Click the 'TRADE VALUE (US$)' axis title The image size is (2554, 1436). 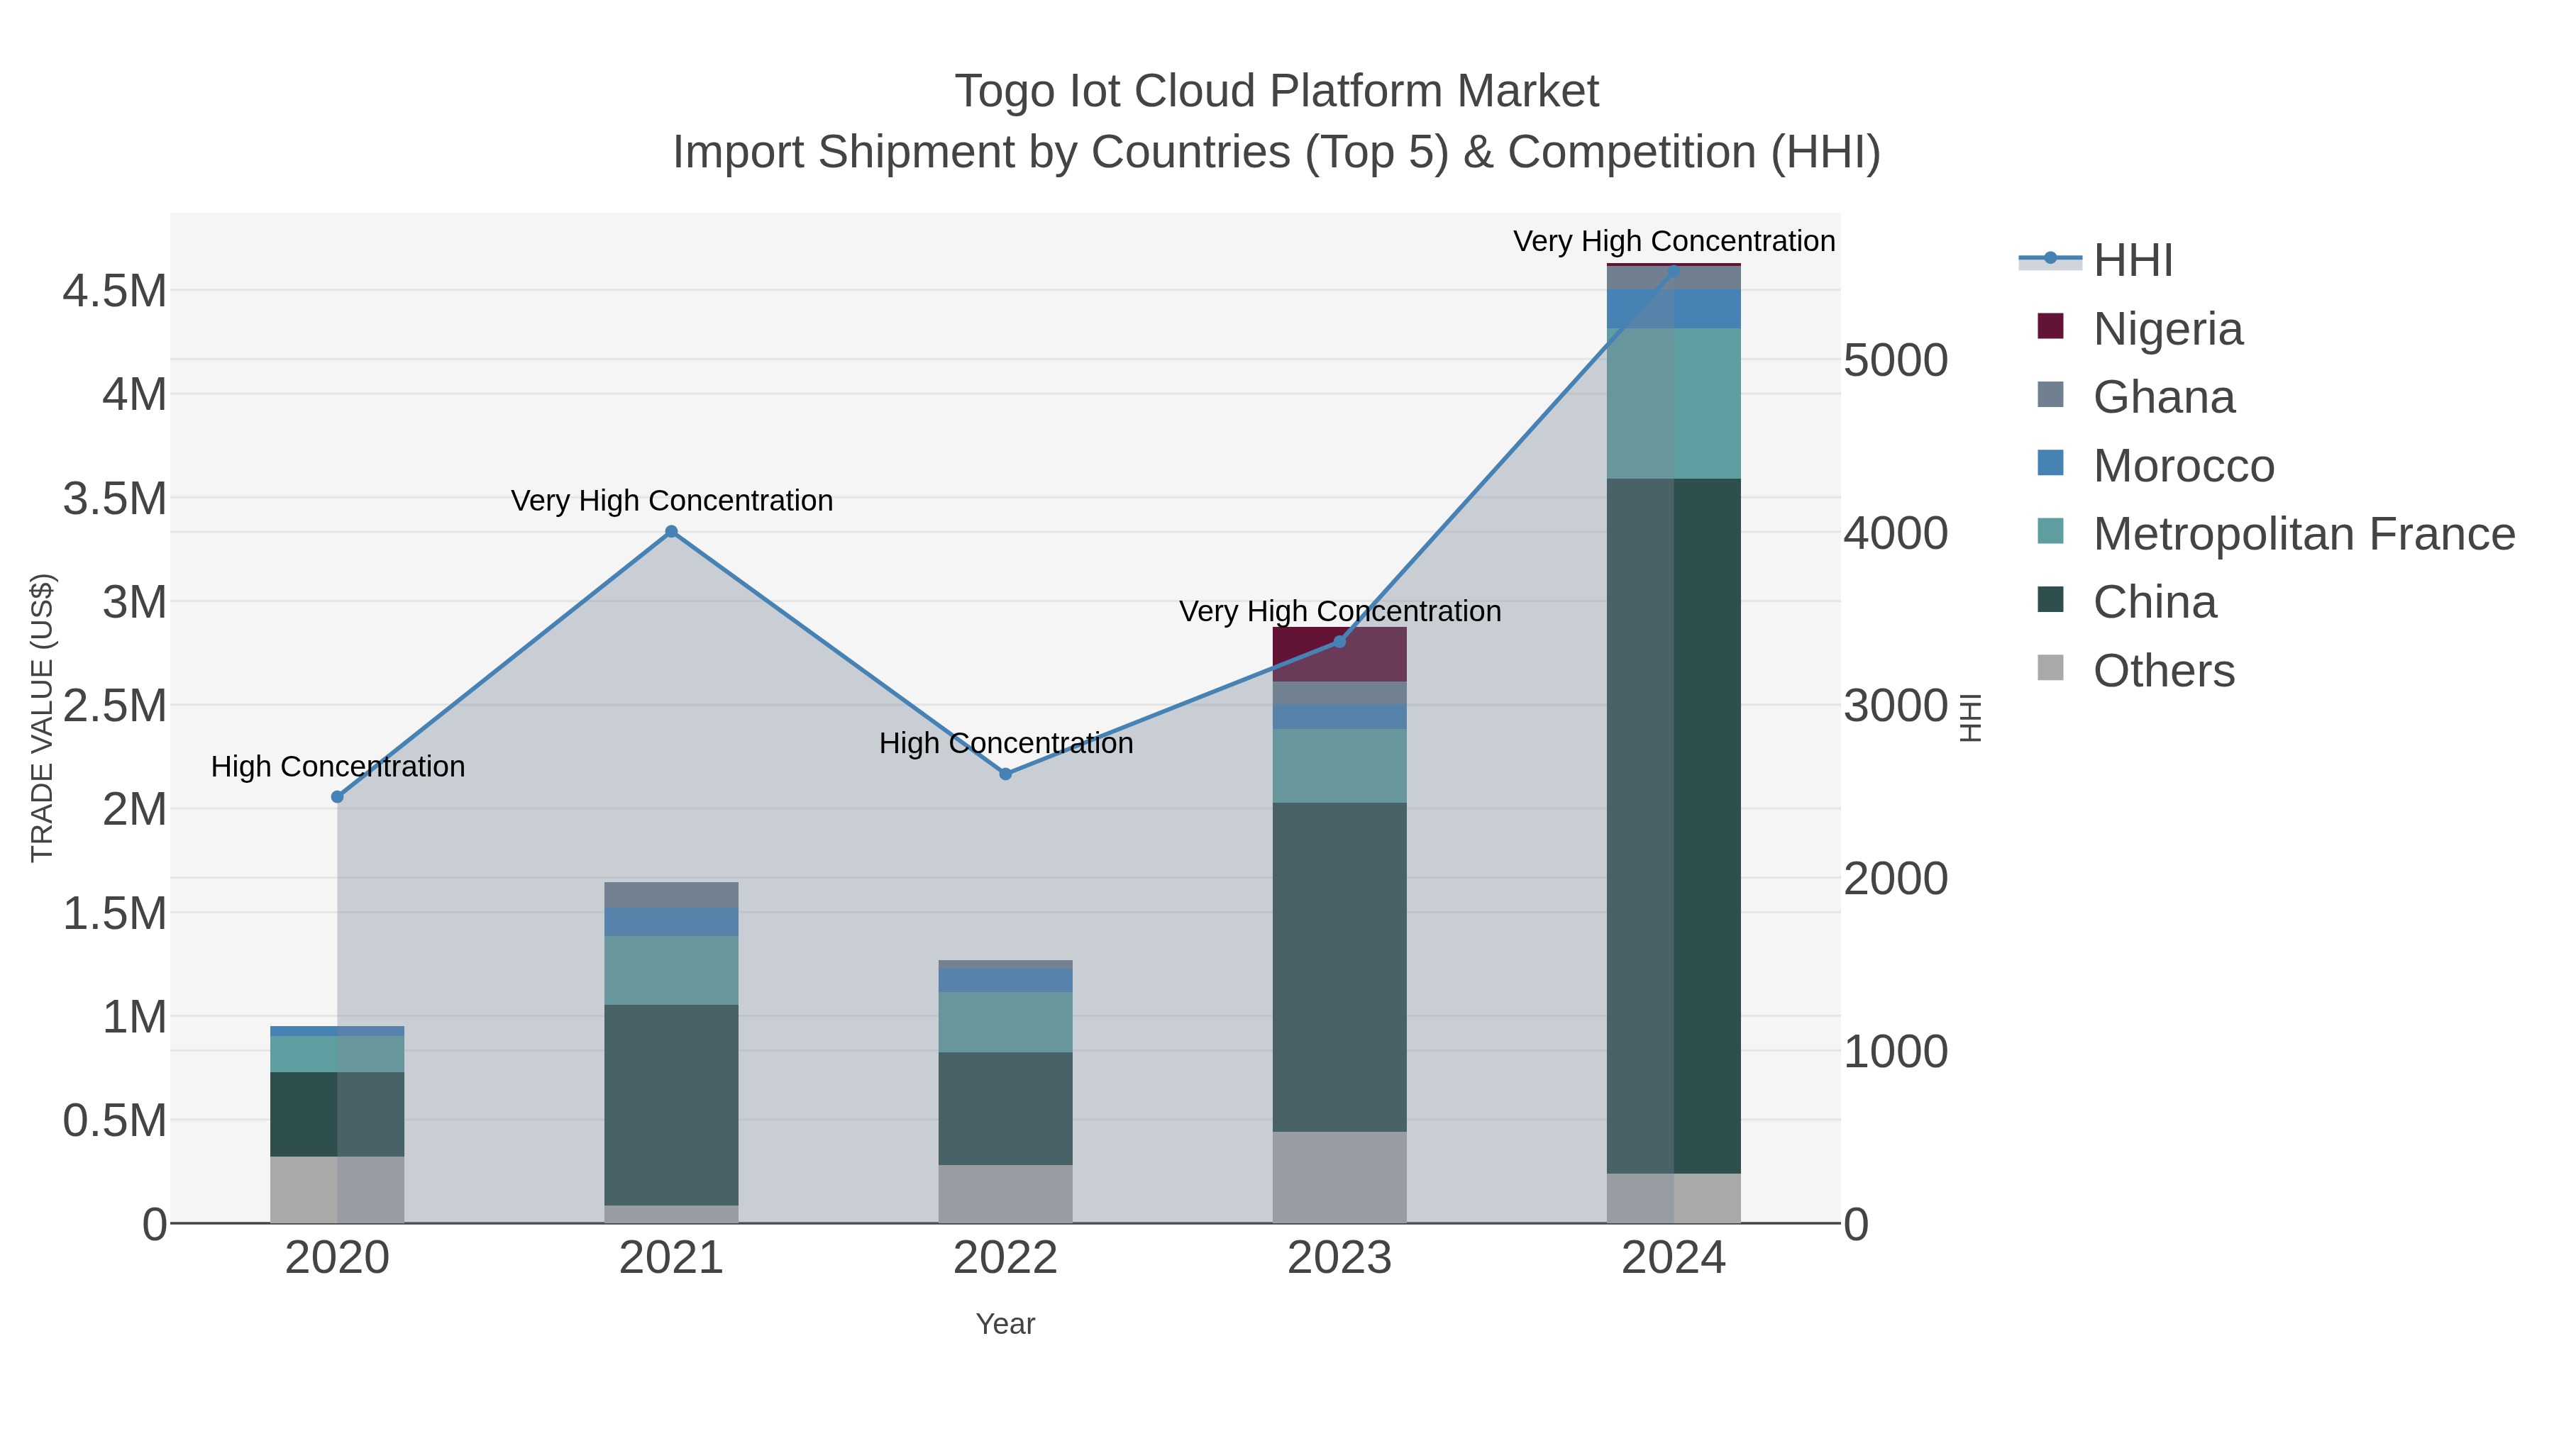(42, 718)
